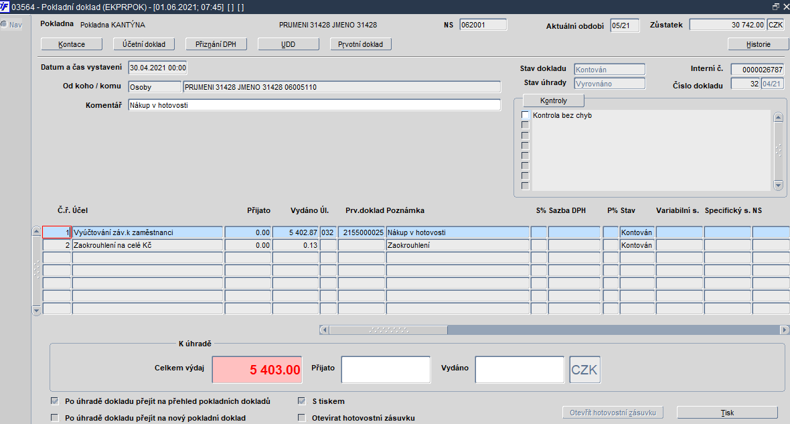Select the Nav radio button
The height and width of the screenshot is (424, 790).
pyautogui.click(x=4, y=24)
